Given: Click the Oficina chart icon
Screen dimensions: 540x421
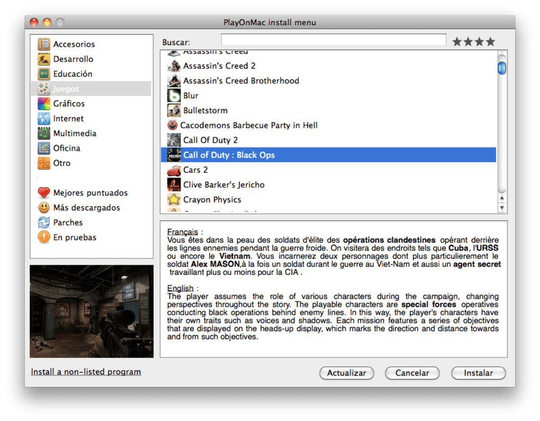Looking at the screenshot, I should [44, 148].
